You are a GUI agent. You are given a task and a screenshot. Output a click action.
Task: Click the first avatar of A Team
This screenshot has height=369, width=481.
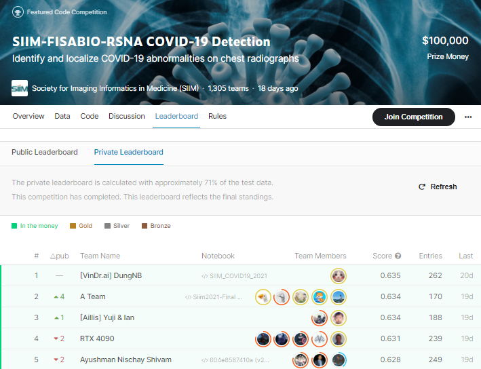[263, 297]
